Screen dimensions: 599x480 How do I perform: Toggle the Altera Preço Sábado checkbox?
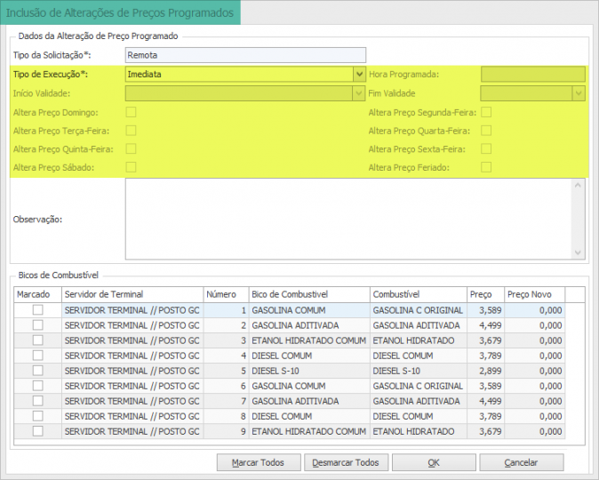click(x=131, y=167)
